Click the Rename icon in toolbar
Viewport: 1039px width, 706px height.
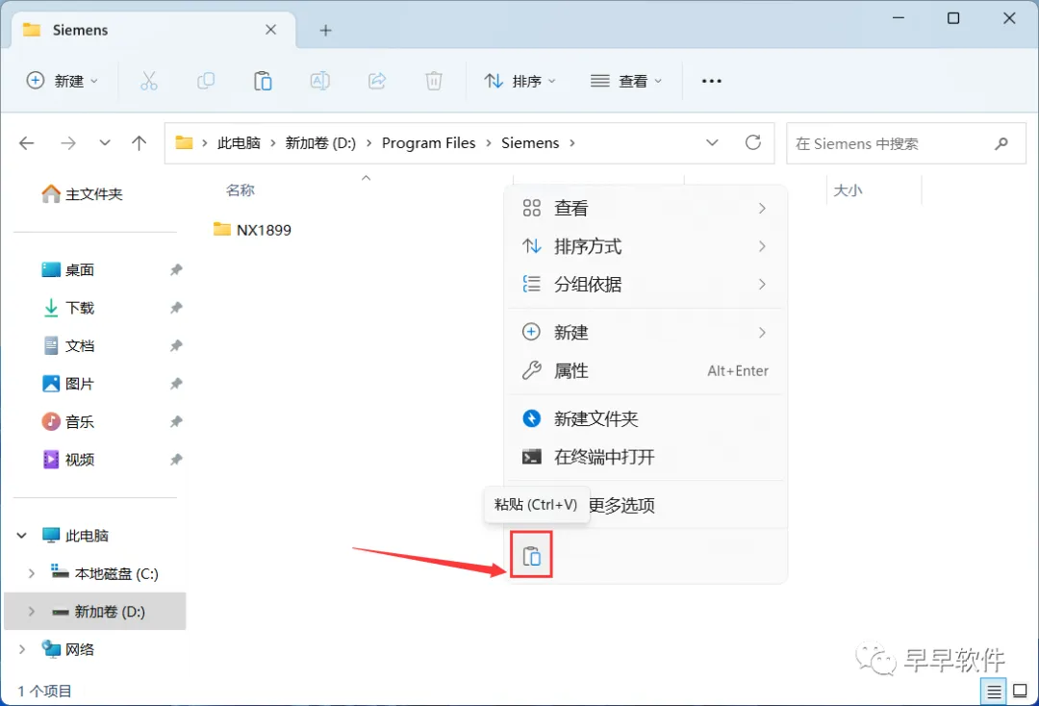320,81
